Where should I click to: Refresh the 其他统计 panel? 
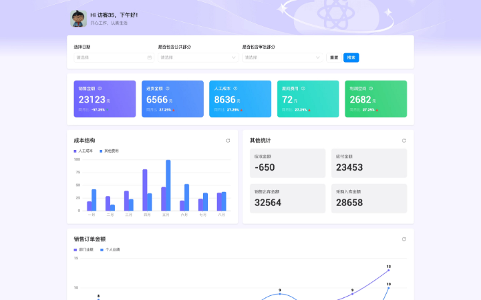404,141
